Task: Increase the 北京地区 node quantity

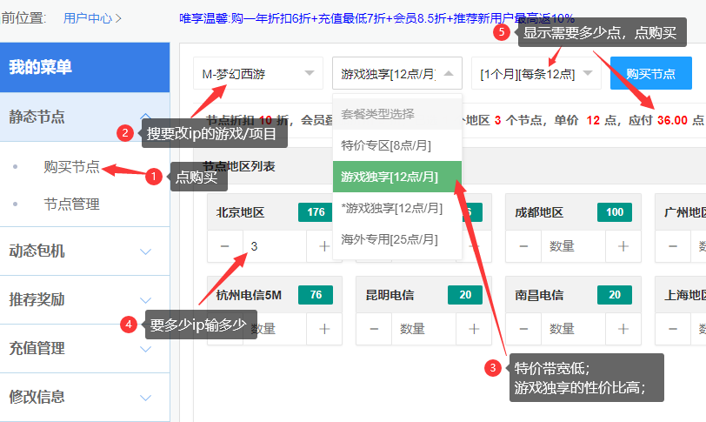Action: tap(324, 246)
